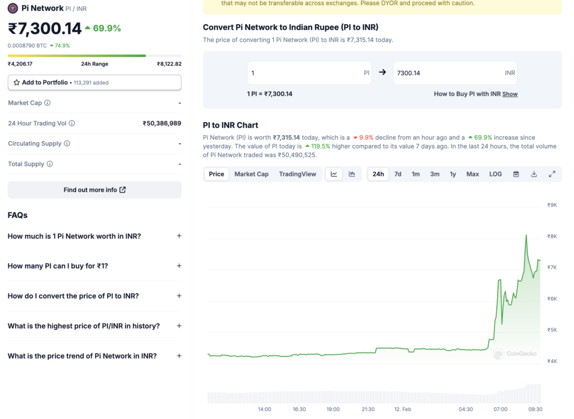Select the Market Cap chart tab
Screen dimensions: 574x419
tap(252, 174)
